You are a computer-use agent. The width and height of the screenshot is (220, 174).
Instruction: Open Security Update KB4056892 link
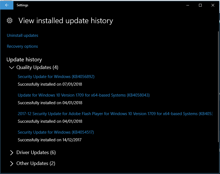pos(56,77)
